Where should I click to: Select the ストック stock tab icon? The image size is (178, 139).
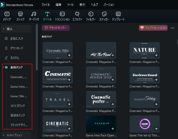(20, 16)
